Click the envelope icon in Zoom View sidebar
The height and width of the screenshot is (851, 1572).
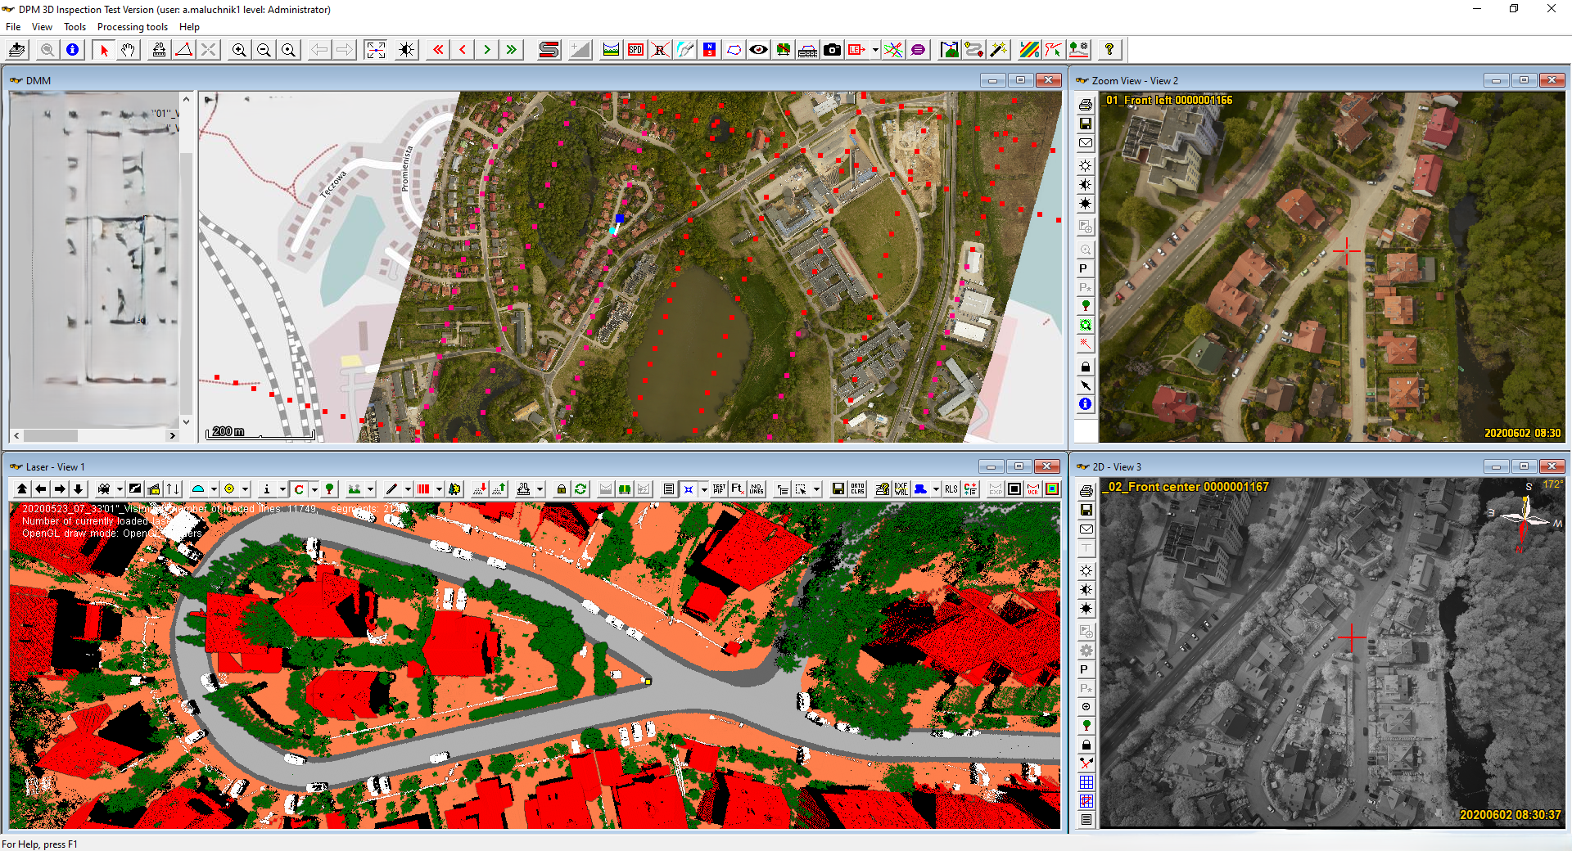(1086, 143)
